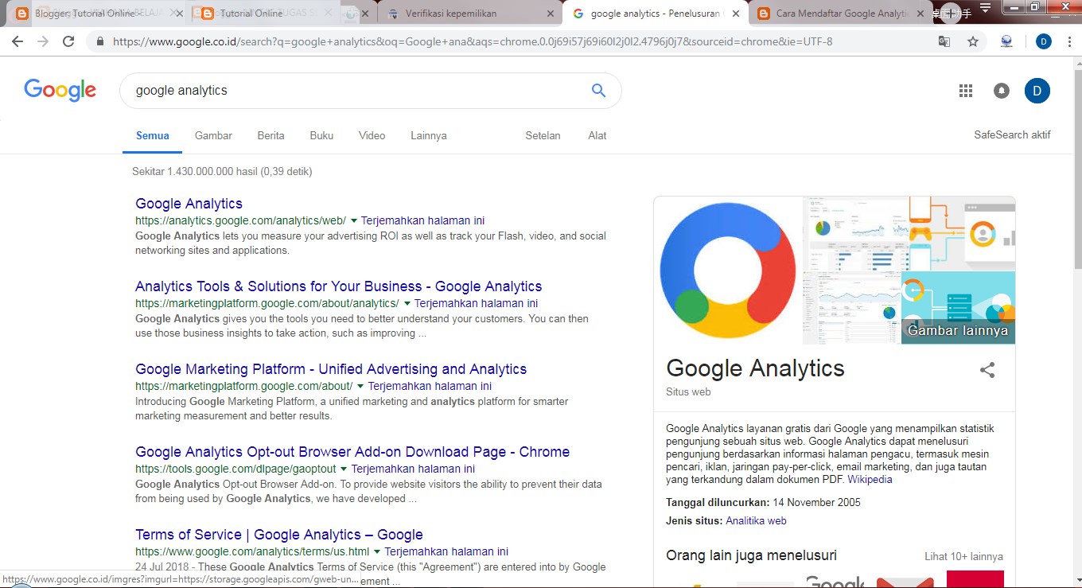Click the share icon in knowledge panel
The image size is (1082, 588).
987,370
